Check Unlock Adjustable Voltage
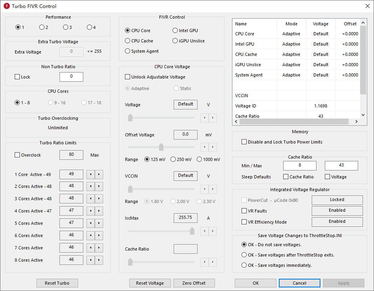 pos(128,77)
